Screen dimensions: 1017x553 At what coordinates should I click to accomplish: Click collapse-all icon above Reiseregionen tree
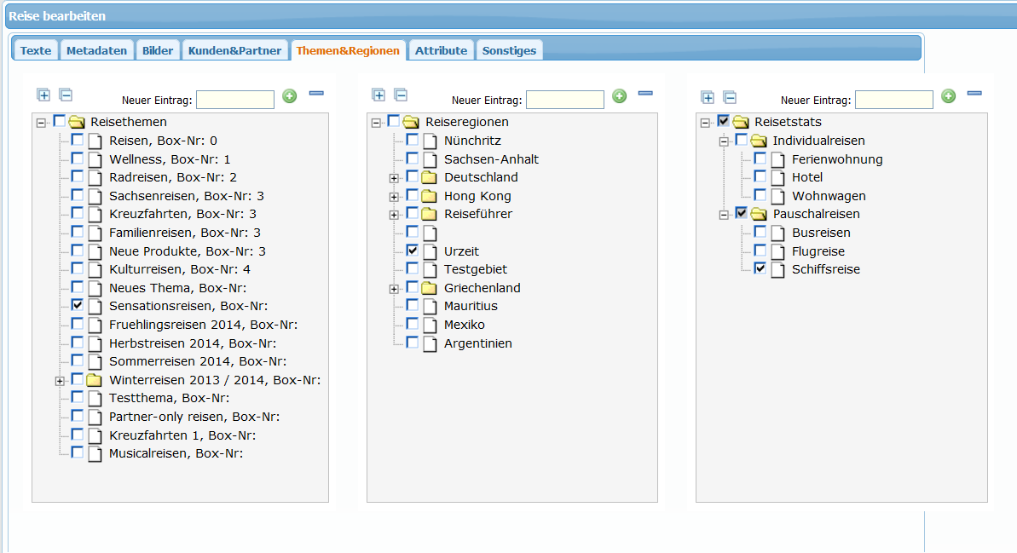click(401, 95)
